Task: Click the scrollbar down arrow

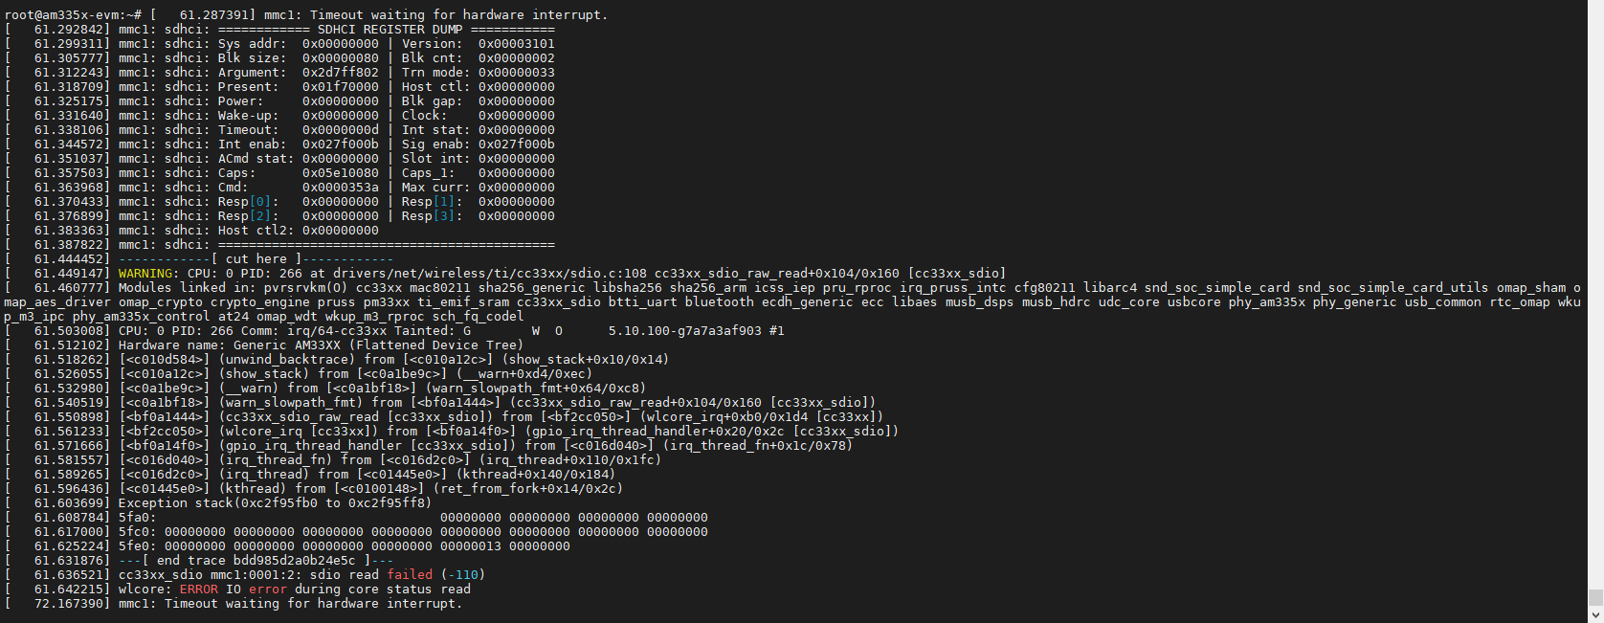Action: (x=1595, y=615)
